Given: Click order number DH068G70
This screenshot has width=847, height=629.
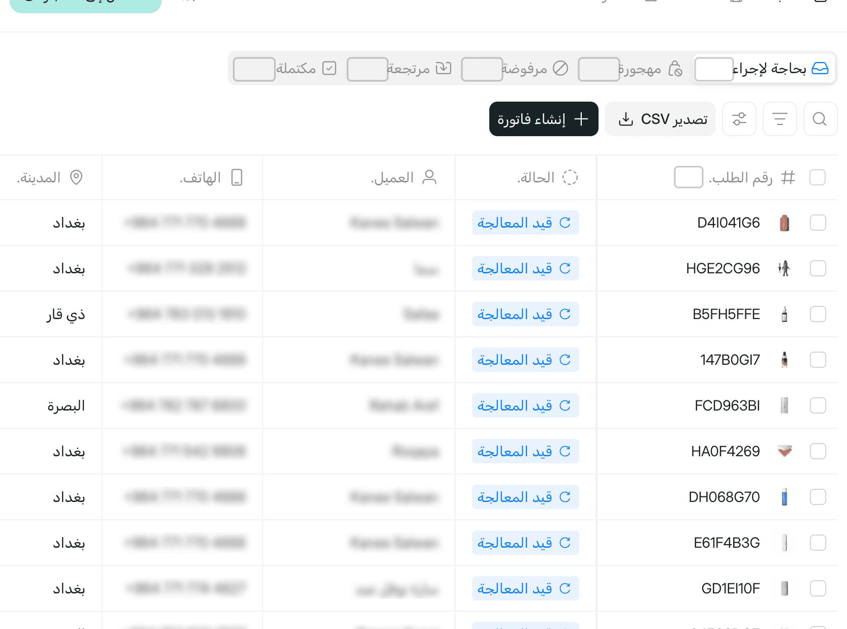Looking at the screenshot, I should (x=725, y=497).
